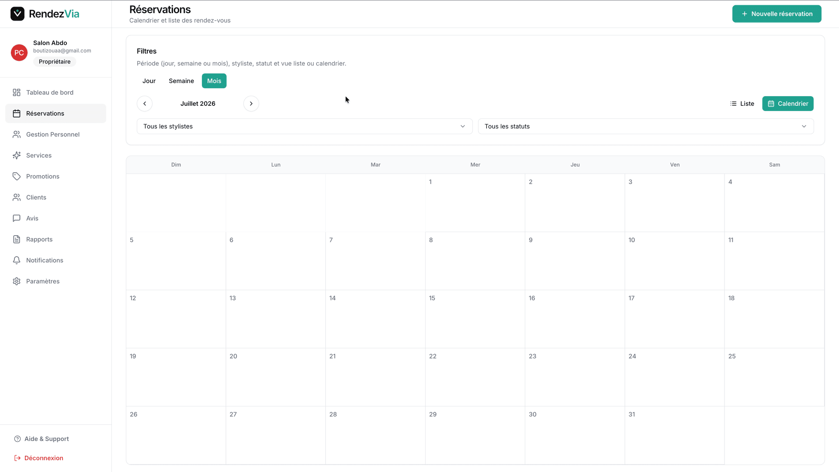
Task: Click the Réservations calendar icon in sidebar
Action: pyautogui.click(x=17, y=114)
